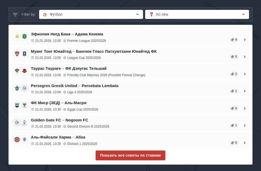Open Persegres Gresik United – Persebata Lembata match
Image resolution: width=261 pixels, height=171 pixels.
tap(74, 86)
